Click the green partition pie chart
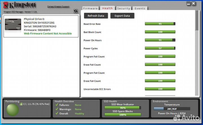The height and width of the screenshot is (125, 203). coord(13,110)
